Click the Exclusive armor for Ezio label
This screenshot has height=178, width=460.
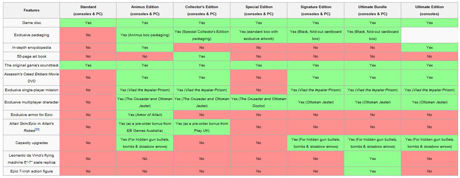coord(31,115)
